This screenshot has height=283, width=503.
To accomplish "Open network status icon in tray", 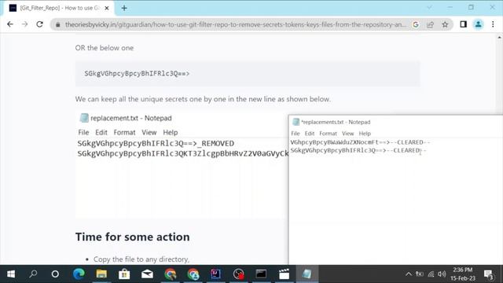I will 431,274.
